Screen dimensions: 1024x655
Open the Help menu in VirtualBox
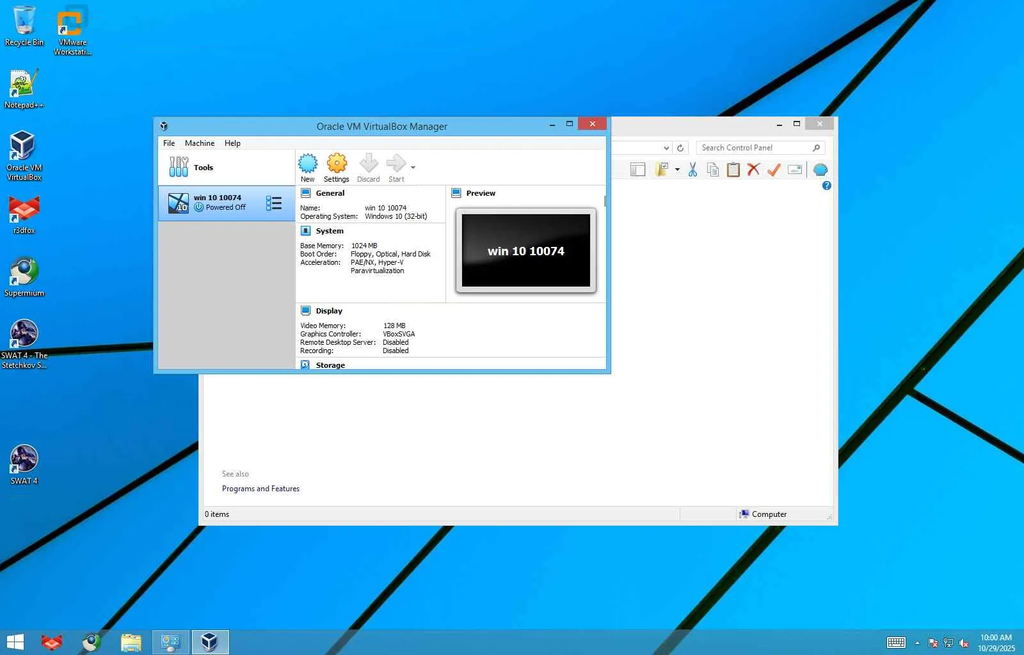[232, 143]
